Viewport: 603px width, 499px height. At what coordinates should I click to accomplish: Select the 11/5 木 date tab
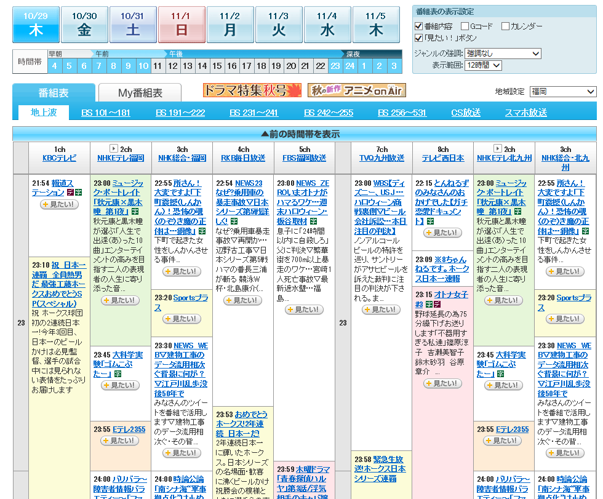coord(376,24)
